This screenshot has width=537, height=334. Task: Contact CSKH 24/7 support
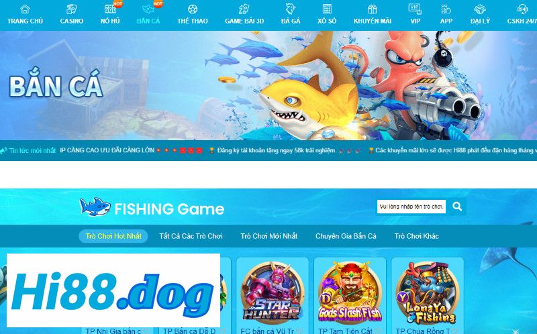tap(522, 14)
